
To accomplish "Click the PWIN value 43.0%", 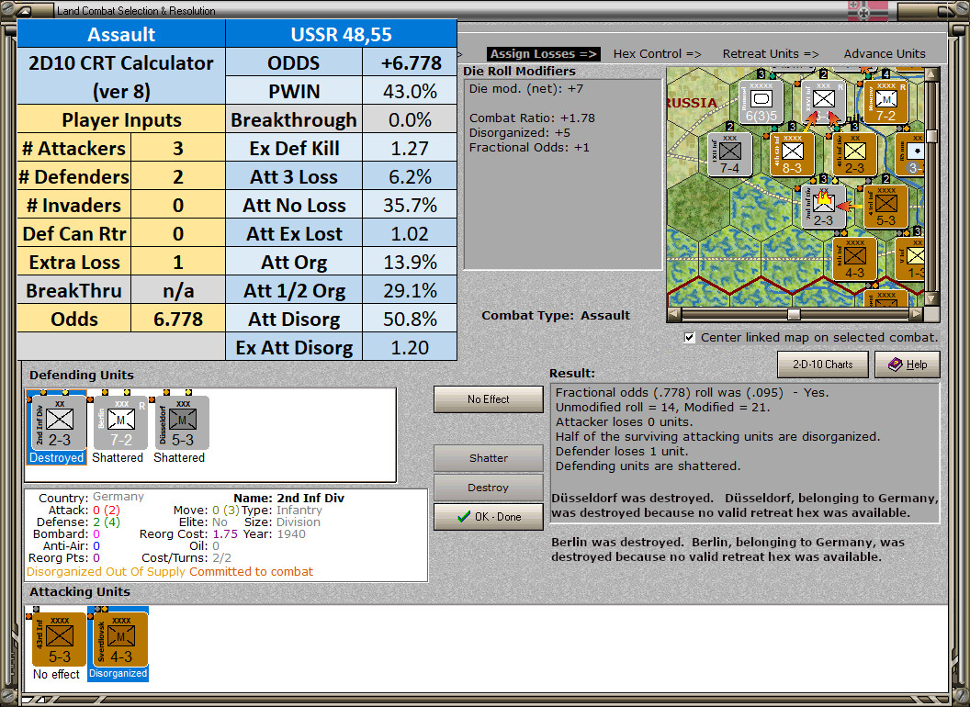I will (x=410, y=91).
